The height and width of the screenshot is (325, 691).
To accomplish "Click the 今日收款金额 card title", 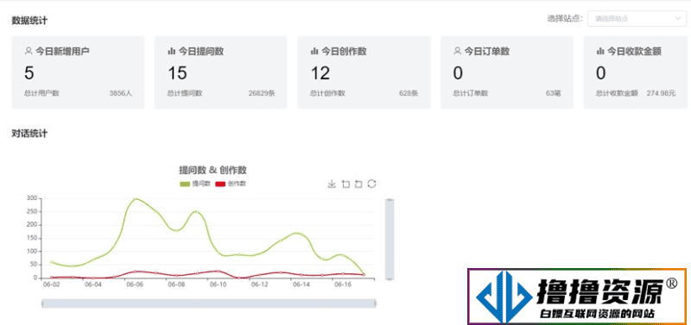I will click(x=634, y=52).
